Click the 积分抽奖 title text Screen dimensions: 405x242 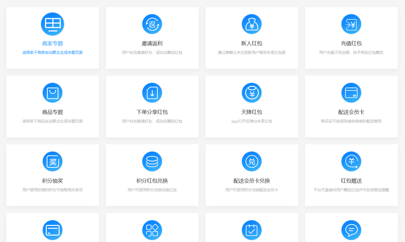(52, 181)
